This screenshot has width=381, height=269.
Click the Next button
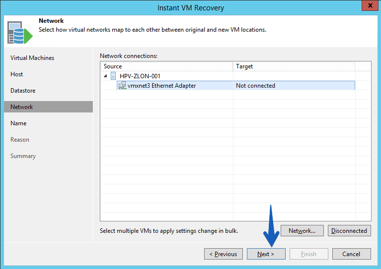[x=266, y=254]
